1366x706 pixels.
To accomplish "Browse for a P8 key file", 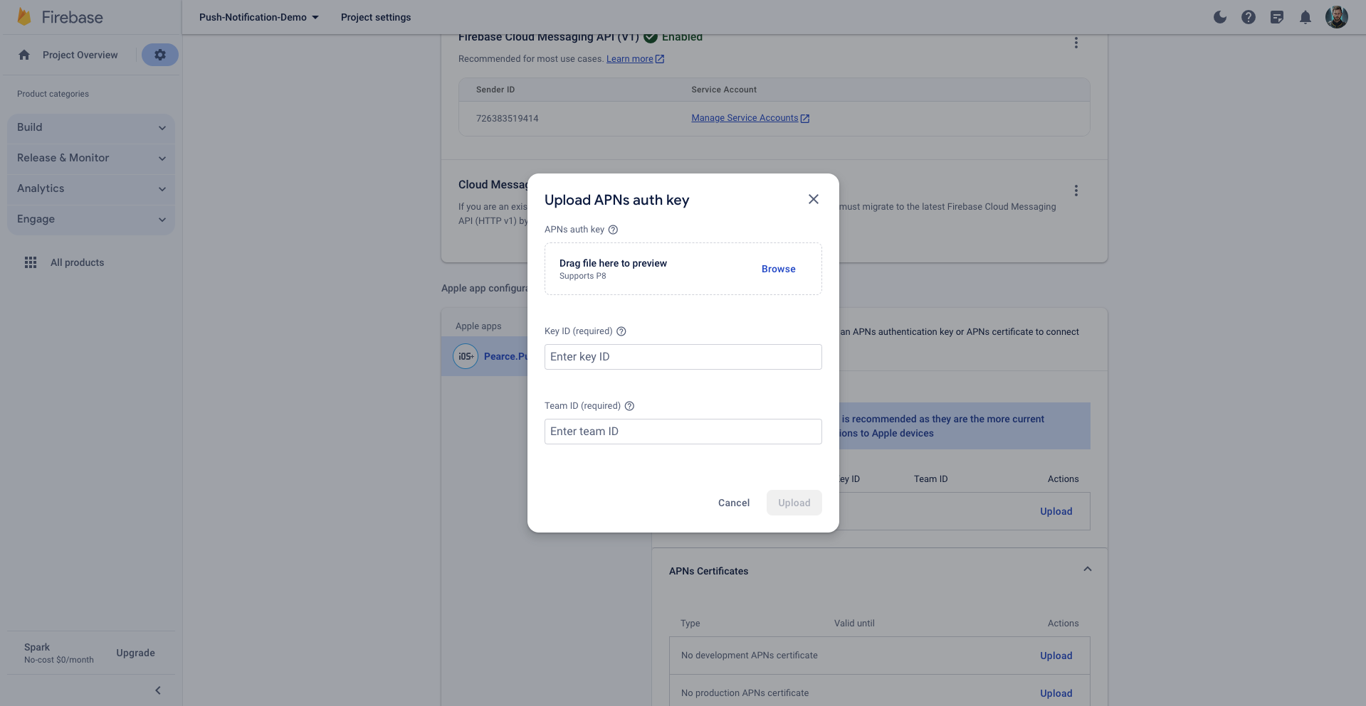I will (779, 269).
